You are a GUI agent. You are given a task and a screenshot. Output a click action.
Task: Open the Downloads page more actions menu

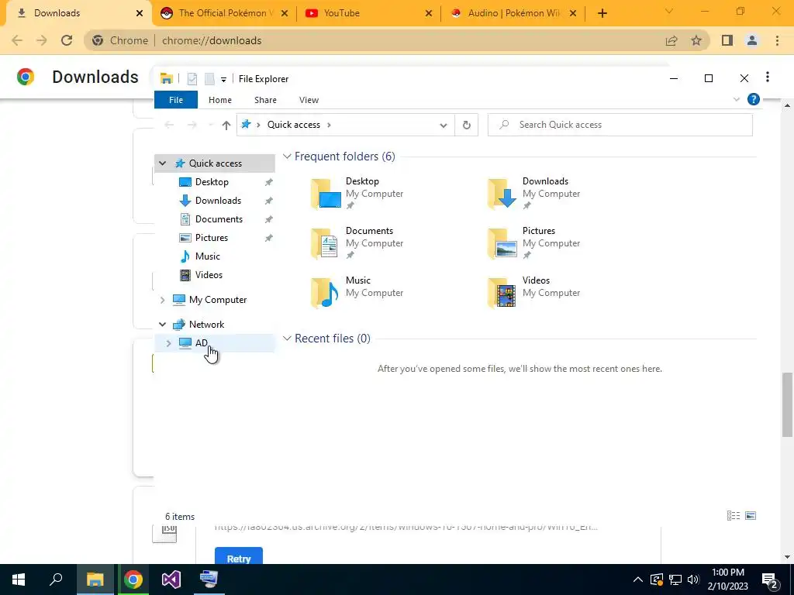pyautogui.click(x=768, y=77)
